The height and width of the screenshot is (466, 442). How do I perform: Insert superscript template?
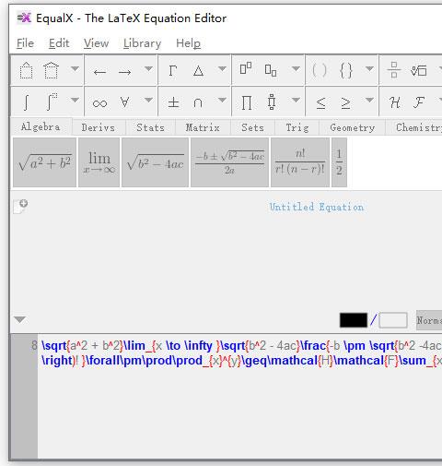(x=246, y=69)
